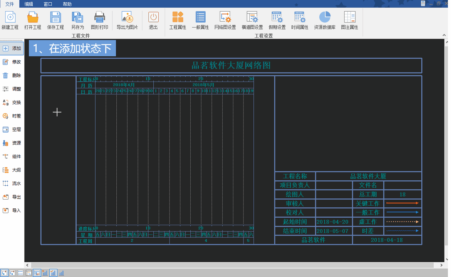Screen dimensions: 451x277
Task: Open 横道图设置 bar chart settings
Action: [252, 20]
